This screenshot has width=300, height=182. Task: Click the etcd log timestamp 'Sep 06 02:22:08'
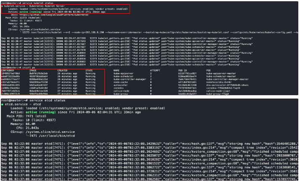coord(15,144)
